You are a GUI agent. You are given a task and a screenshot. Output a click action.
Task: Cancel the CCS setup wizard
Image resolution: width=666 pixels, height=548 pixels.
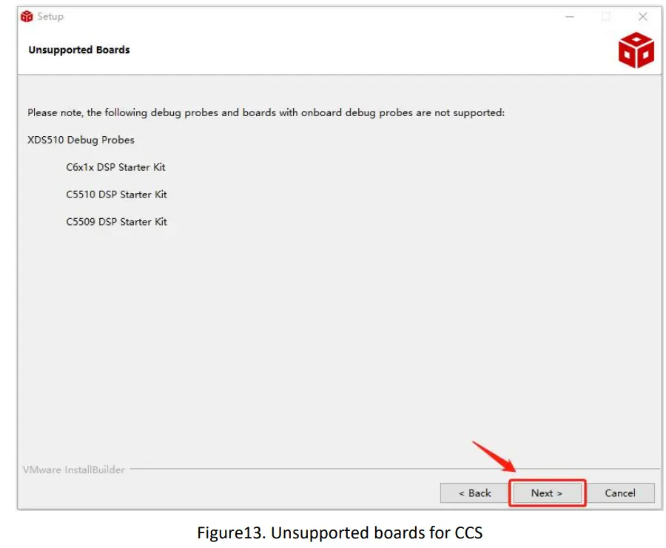[619, 493]
